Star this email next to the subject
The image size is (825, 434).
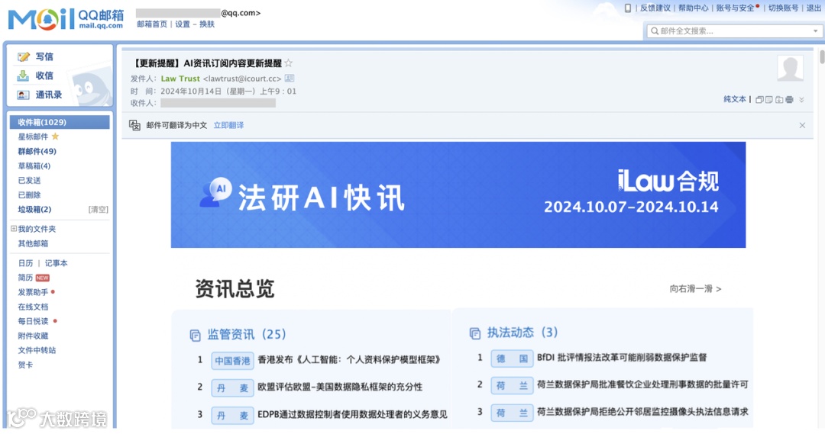(288, 63)
